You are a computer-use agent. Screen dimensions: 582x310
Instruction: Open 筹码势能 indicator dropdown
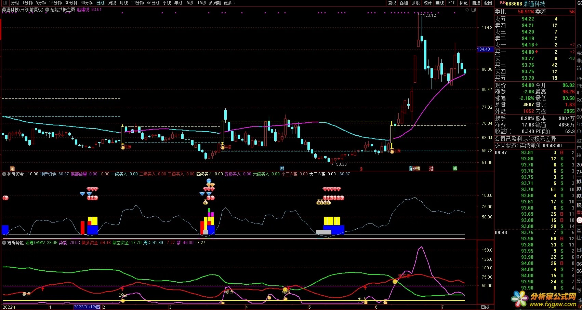4,243
